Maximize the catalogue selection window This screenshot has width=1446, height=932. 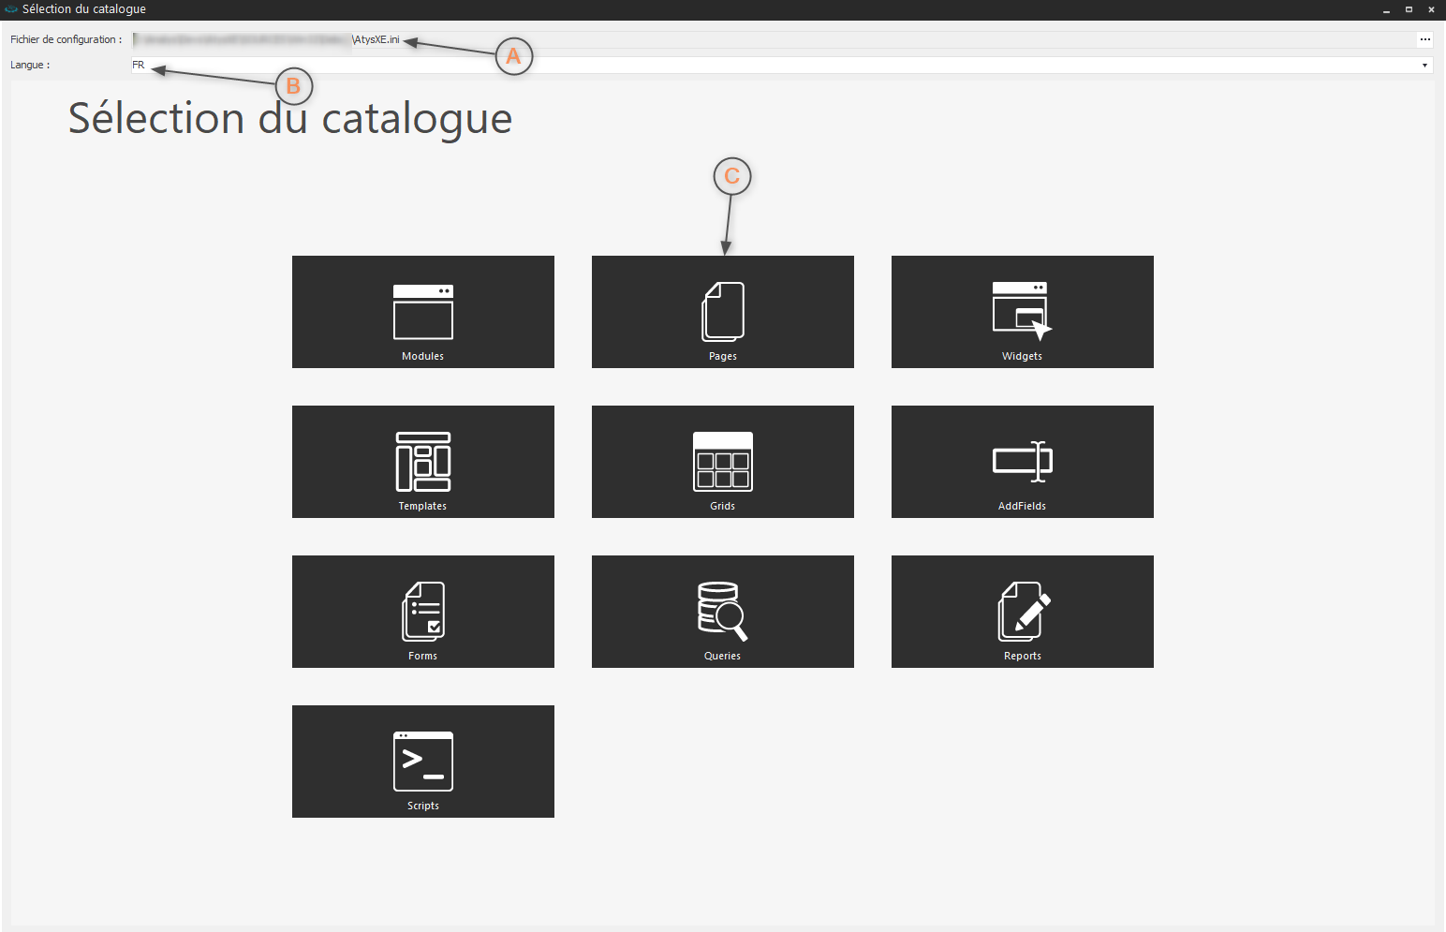(x=1409, y=9)
